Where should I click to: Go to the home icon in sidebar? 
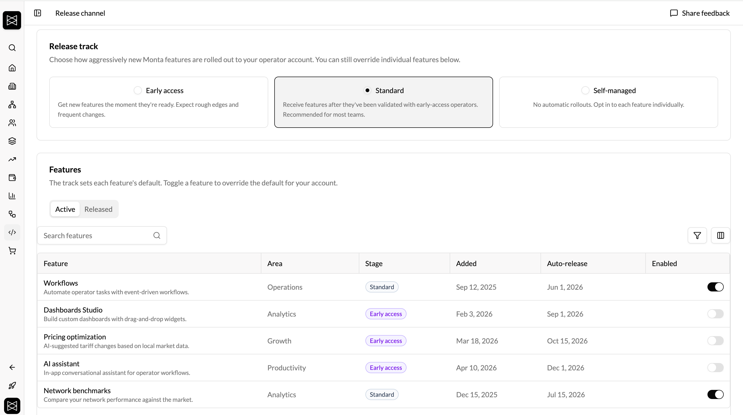click(x=12, y=68)
